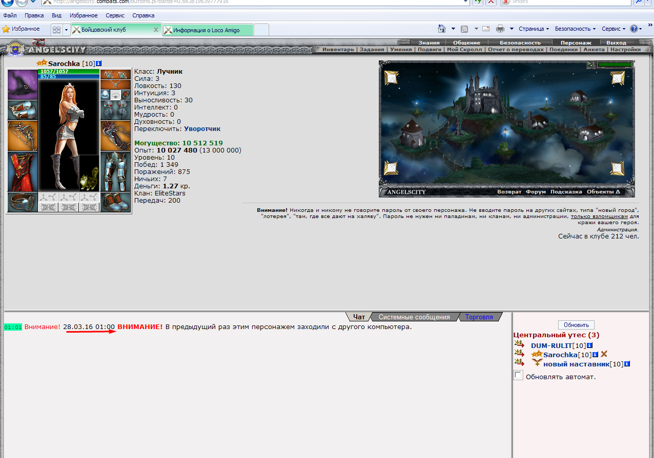The height and width of the screenshot is (458, 654).
Task: Expand the Home button dropdown arrow
Action: (453, 29)
